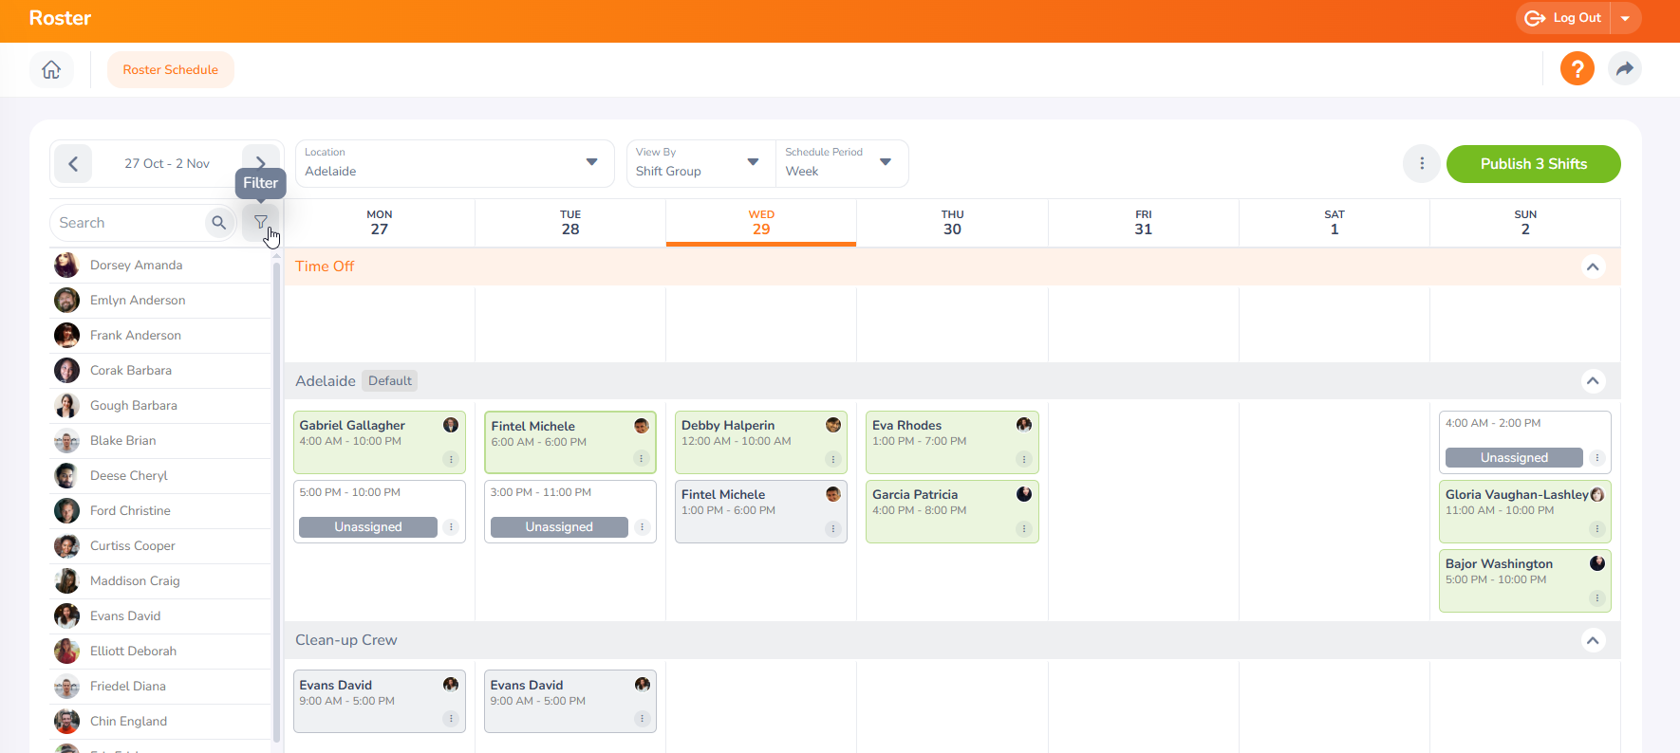Go to previous week arrow

[73, 164]
